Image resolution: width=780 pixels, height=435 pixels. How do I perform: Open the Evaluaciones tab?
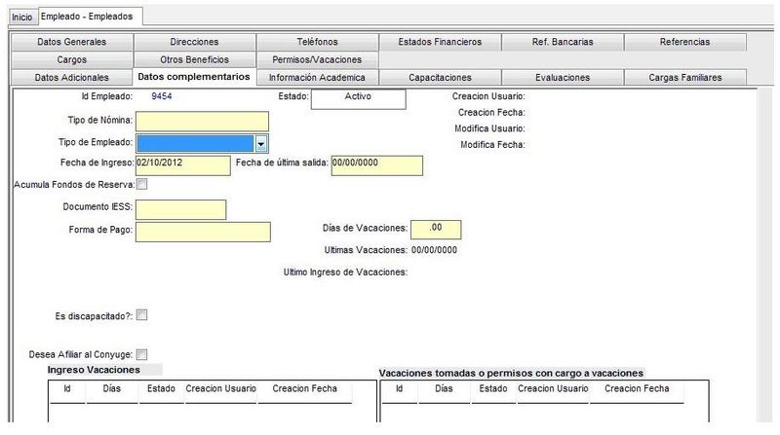[563, 78]
